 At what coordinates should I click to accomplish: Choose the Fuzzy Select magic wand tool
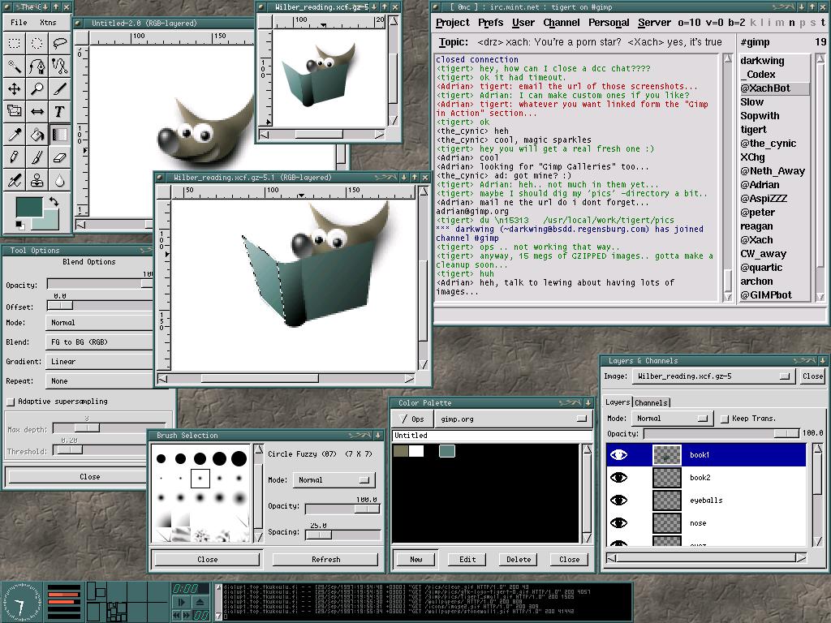point(14,67)
